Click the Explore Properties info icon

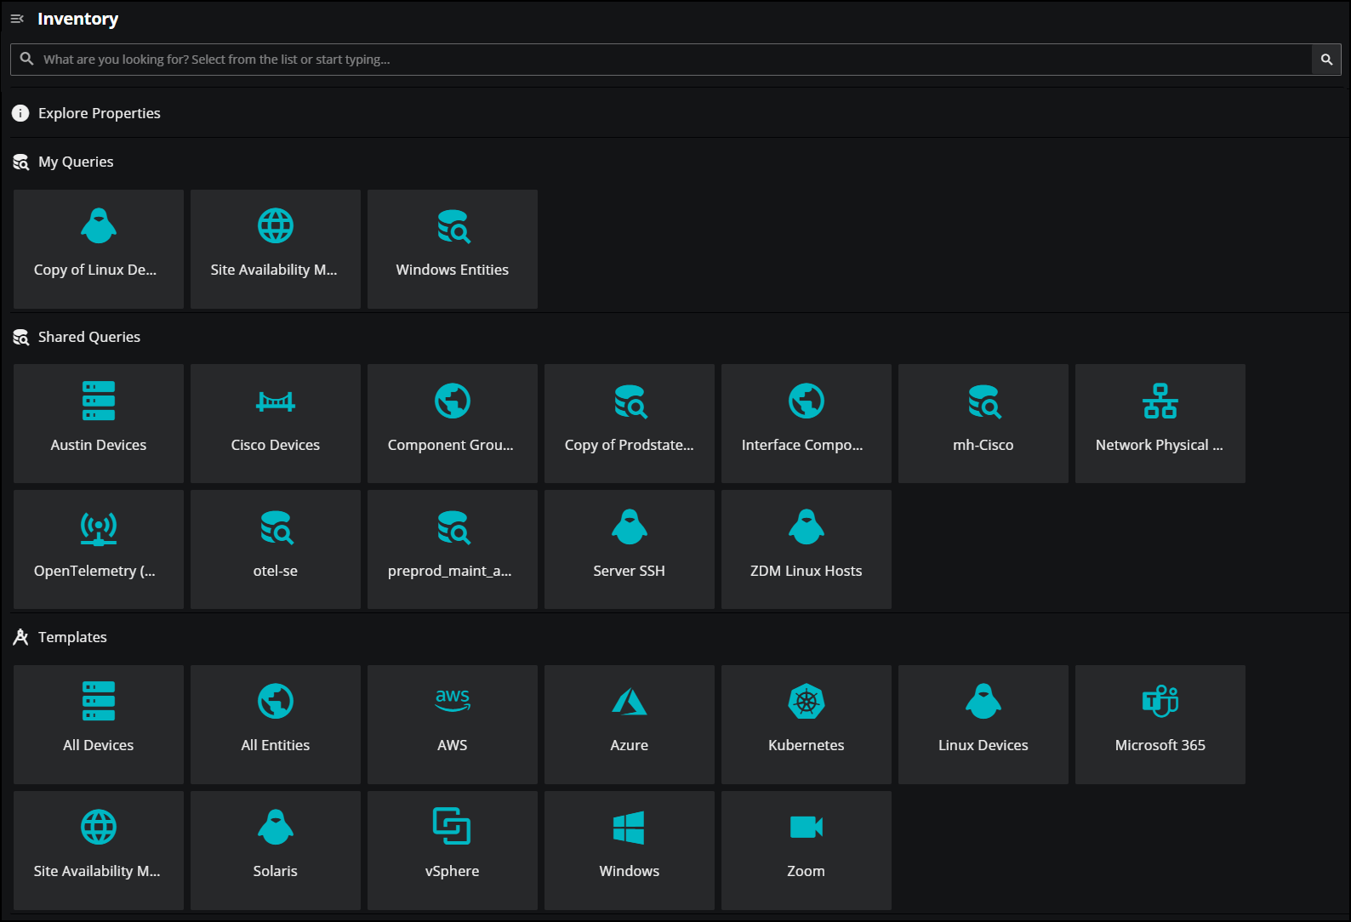20,113
